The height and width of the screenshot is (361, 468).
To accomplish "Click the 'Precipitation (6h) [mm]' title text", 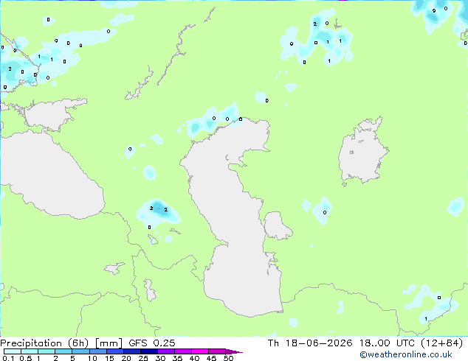I will coord(61,343).
